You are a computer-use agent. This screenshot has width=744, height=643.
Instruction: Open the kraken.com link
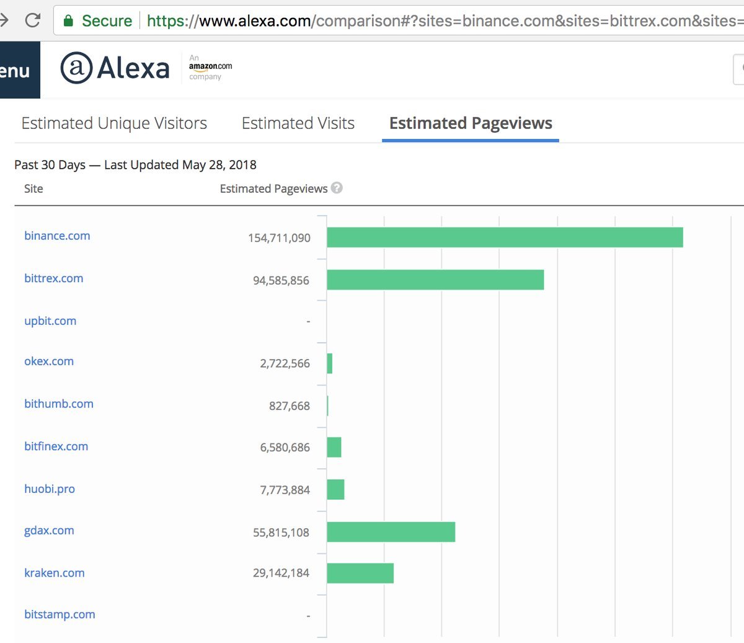(54, 573)
